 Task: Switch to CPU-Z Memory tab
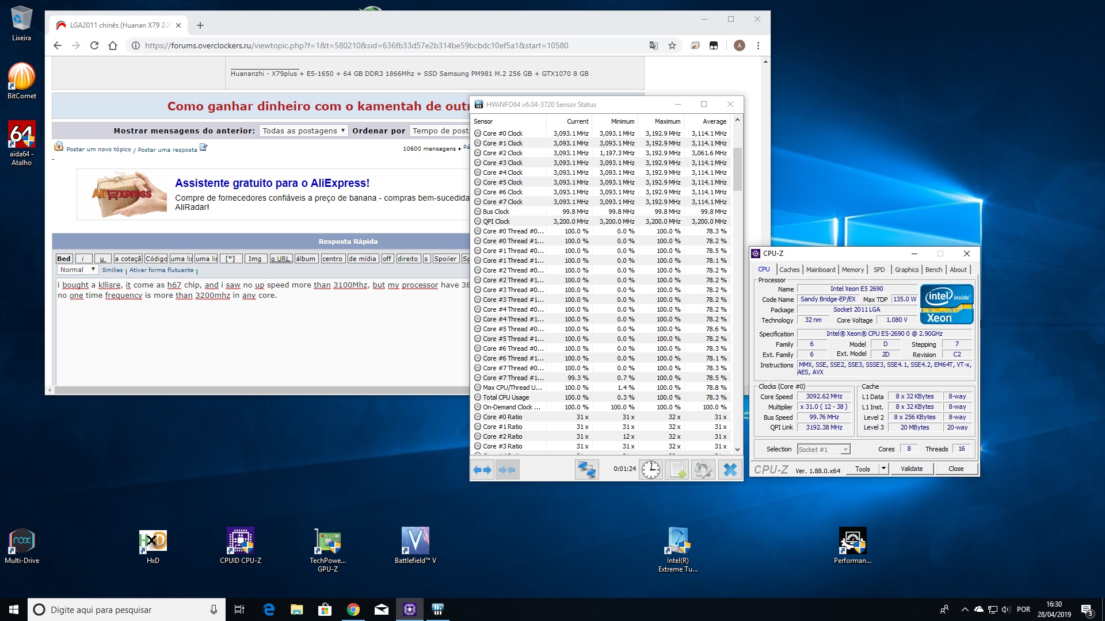pos(852,270)
